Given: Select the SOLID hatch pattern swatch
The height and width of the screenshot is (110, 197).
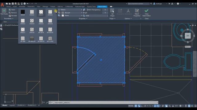Looking at the screenshot, I should (x=23, y=12).
